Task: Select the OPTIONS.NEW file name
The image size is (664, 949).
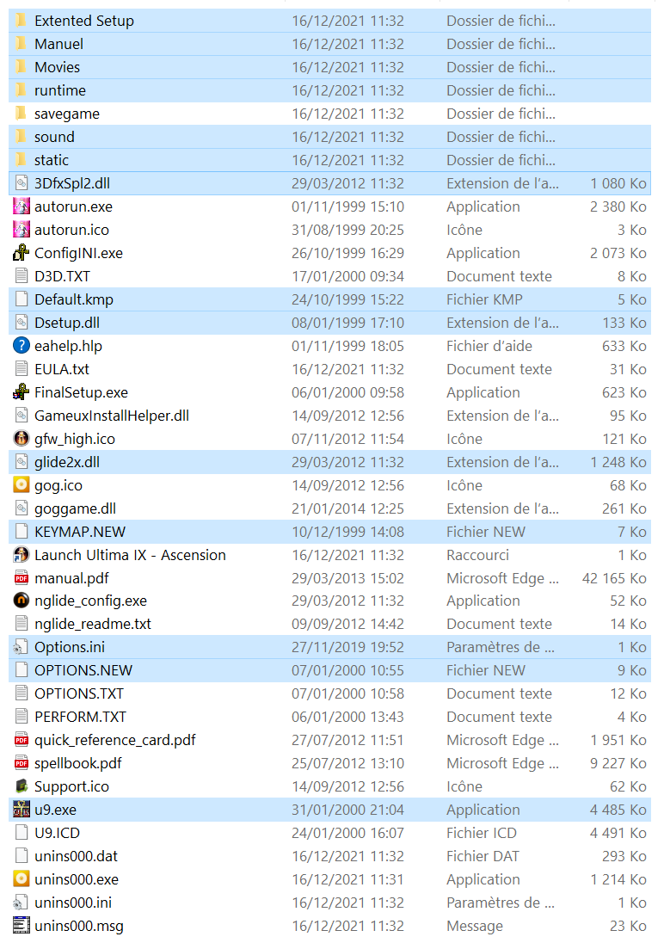Action: pos(83,670)
